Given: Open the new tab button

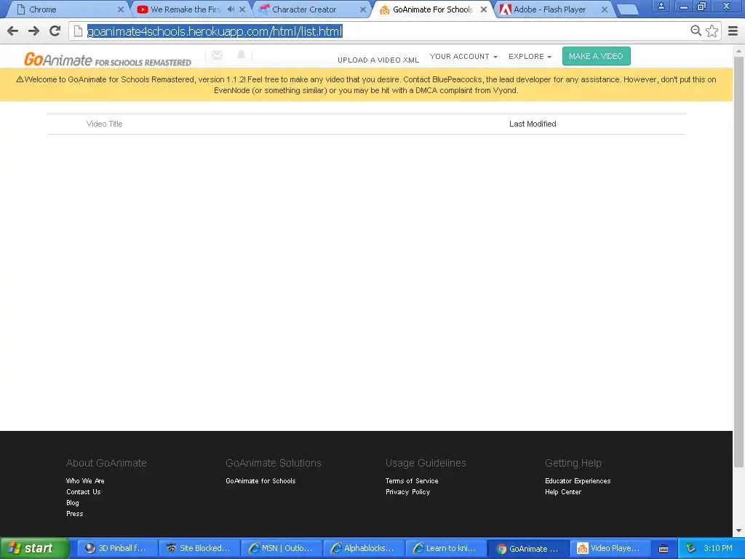Looking at the screenshot, I should coord(627,9).
